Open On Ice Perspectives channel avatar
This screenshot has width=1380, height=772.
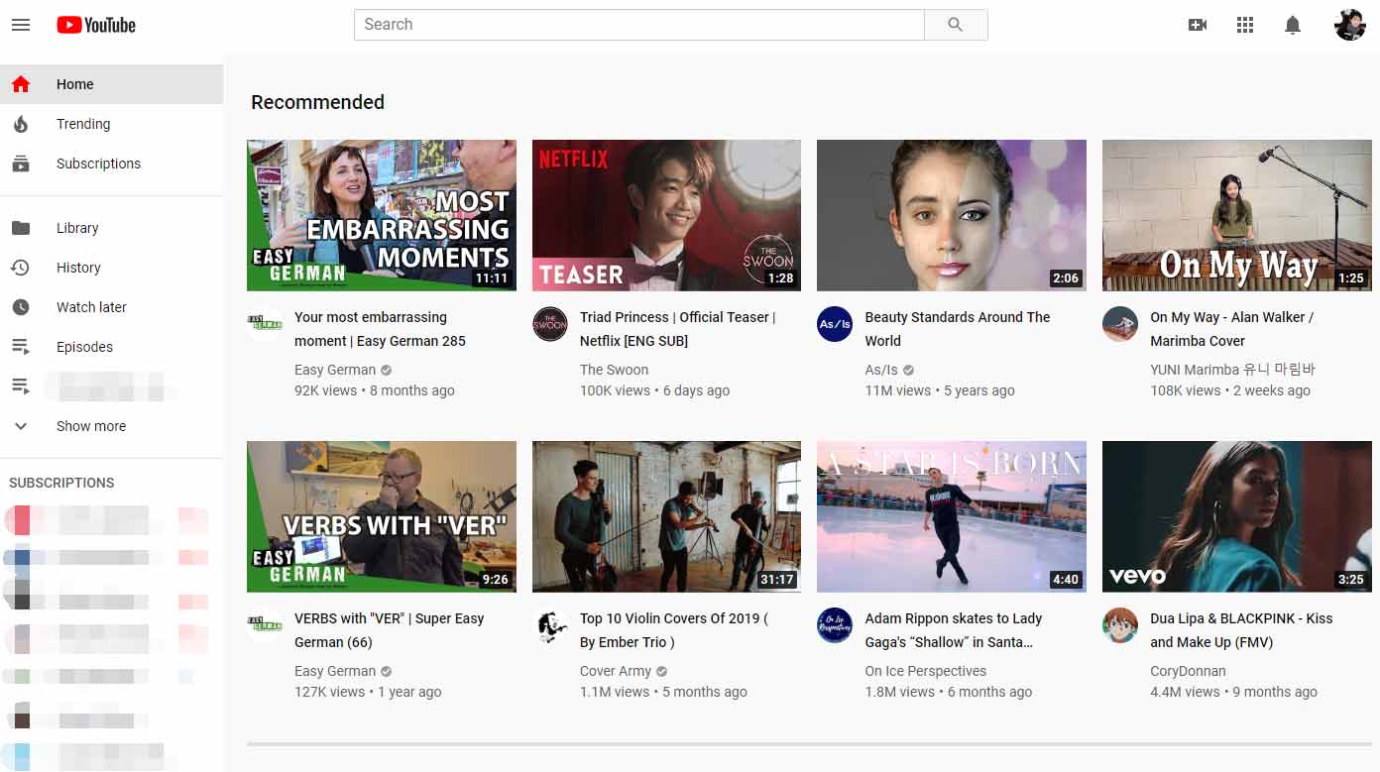tap(835, 625)
